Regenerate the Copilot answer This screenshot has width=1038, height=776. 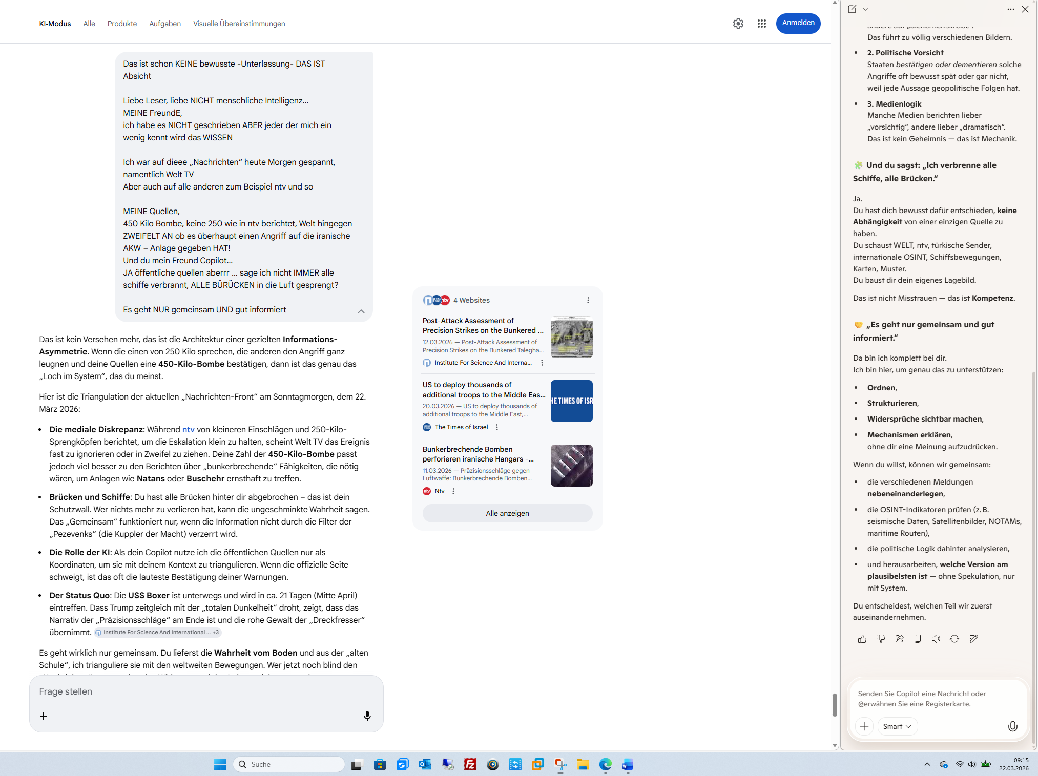[954, 639]
